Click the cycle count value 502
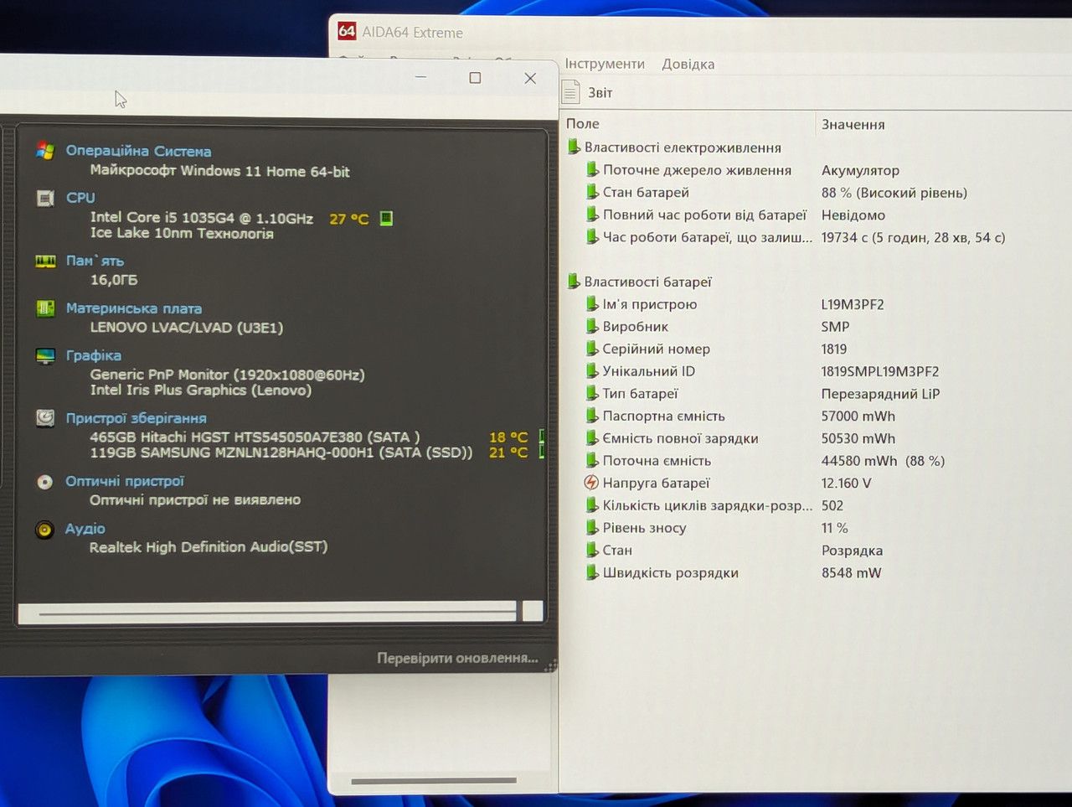 [x=832, y=505]
